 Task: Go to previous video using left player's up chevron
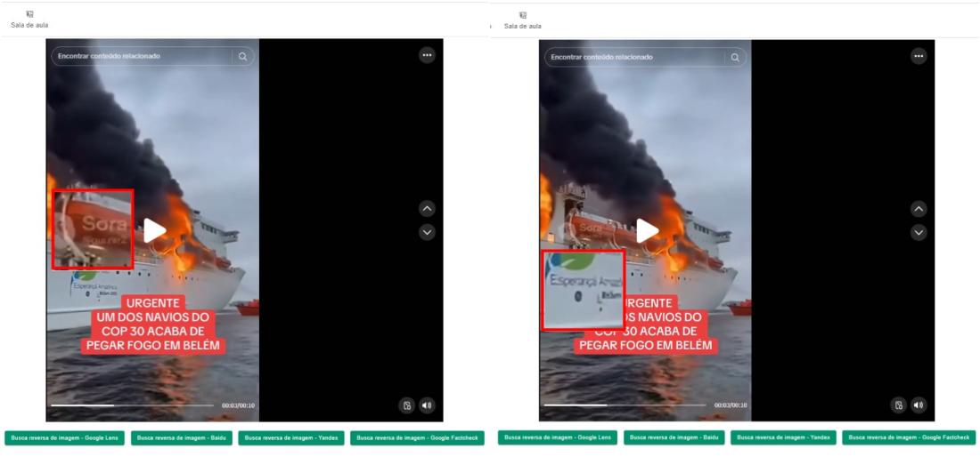tap(427, 209)
